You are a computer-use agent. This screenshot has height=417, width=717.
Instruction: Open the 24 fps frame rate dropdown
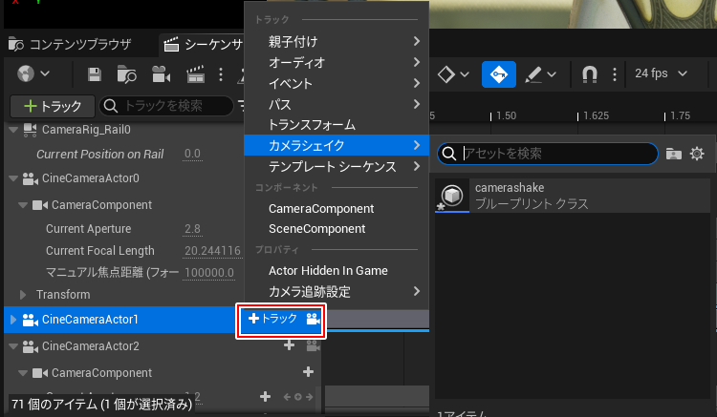coord(658,74)
